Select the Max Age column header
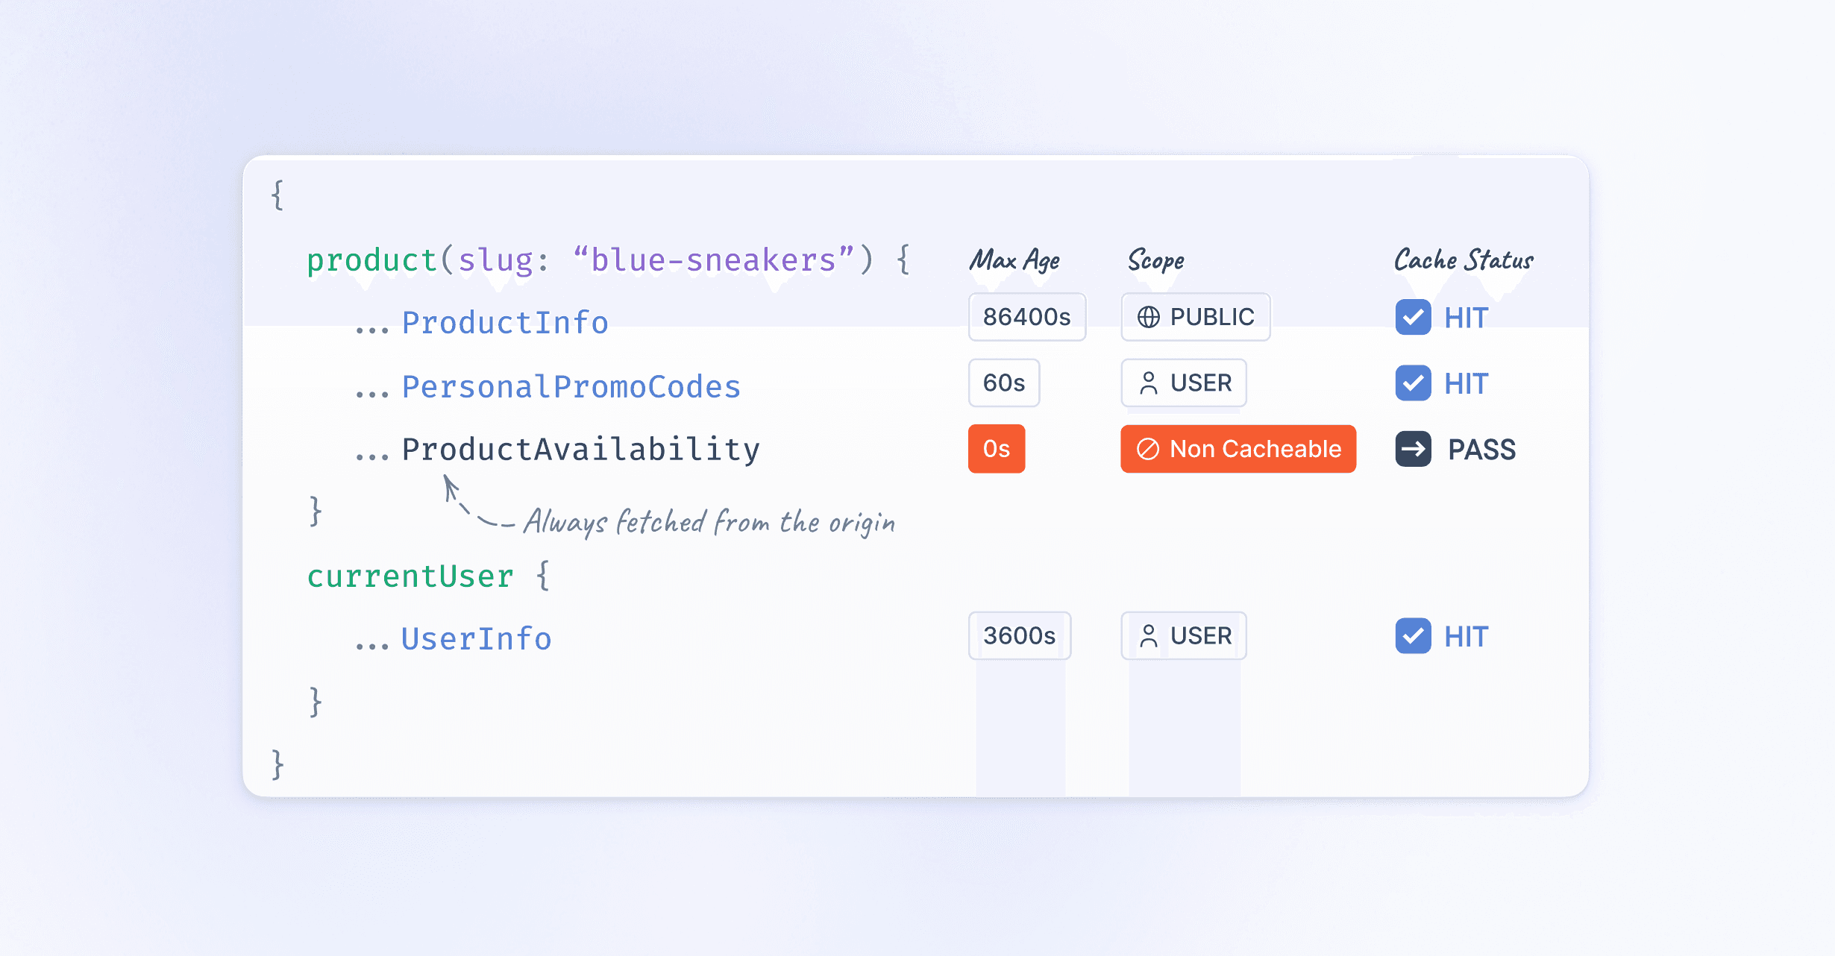Image resolution: width=1835 pixels, height=956 pixels. coord(1014,260)
